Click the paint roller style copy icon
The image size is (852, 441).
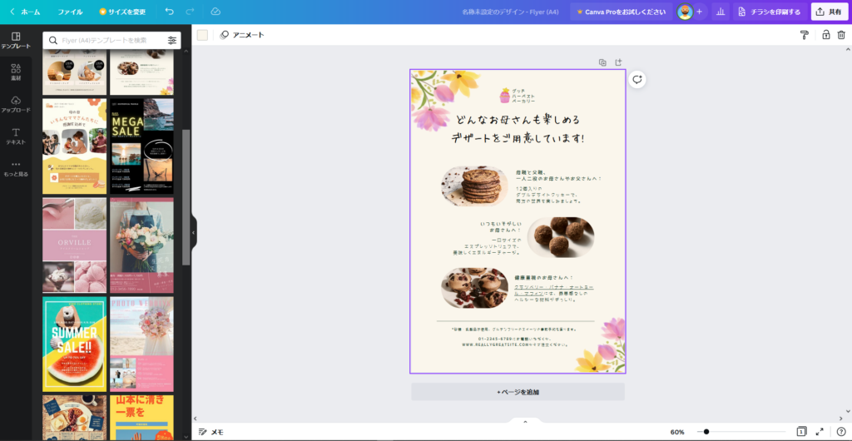pos(804,35)
